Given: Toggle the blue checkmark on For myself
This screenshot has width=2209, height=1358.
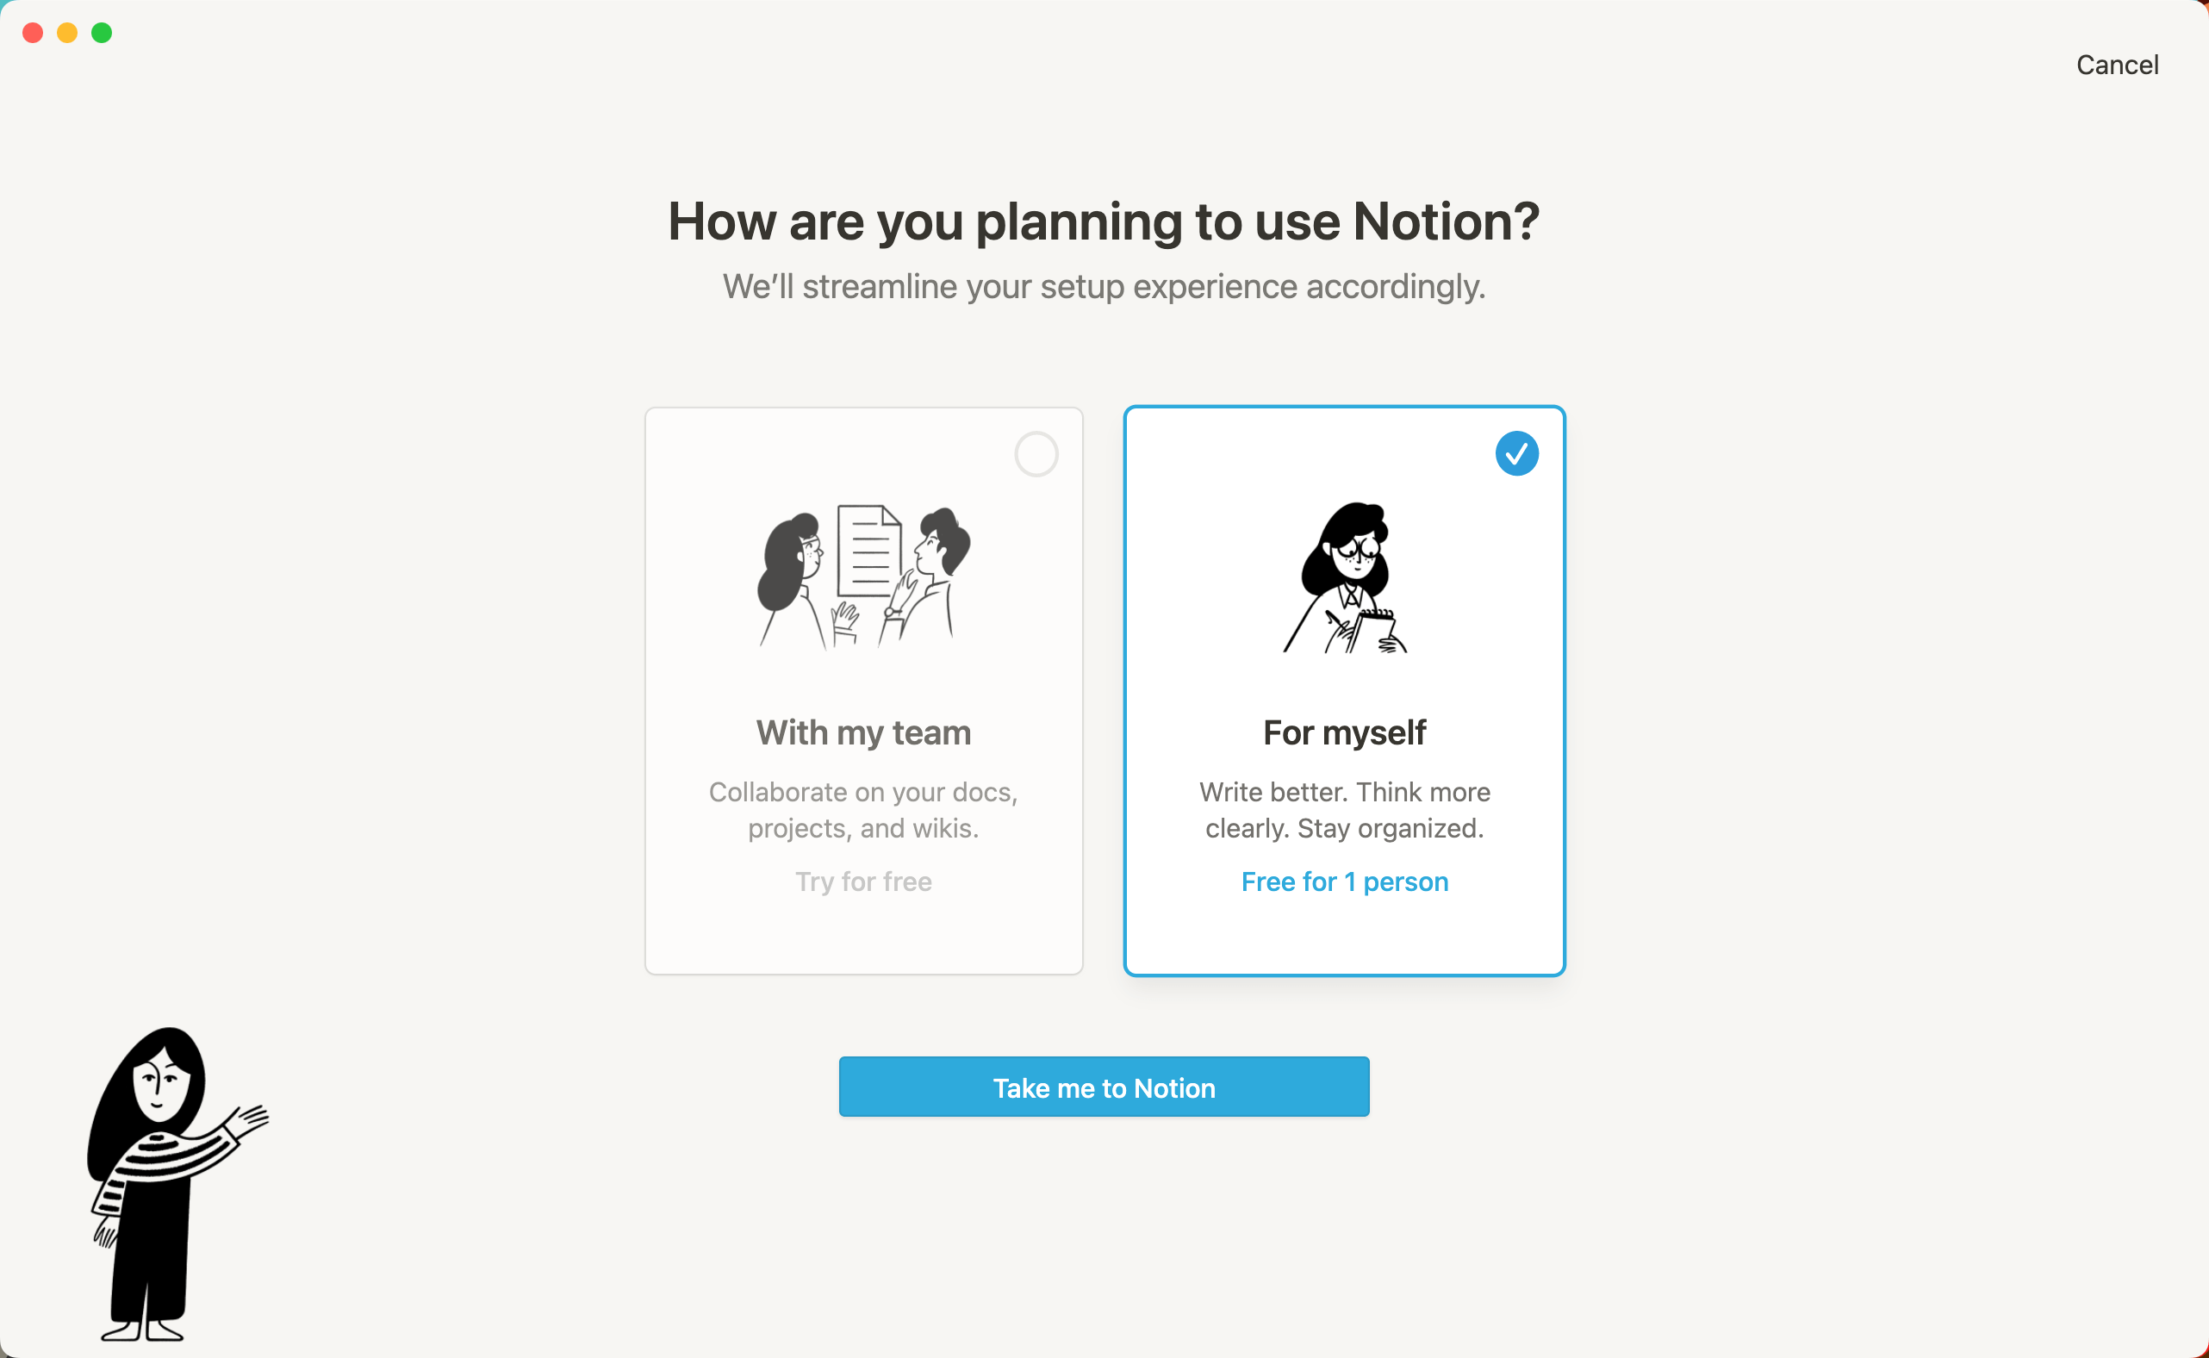Looking at the screenshot, I should [x=1516, y=453].
